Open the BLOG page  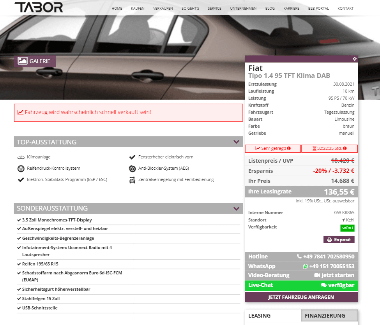(270, 9)
